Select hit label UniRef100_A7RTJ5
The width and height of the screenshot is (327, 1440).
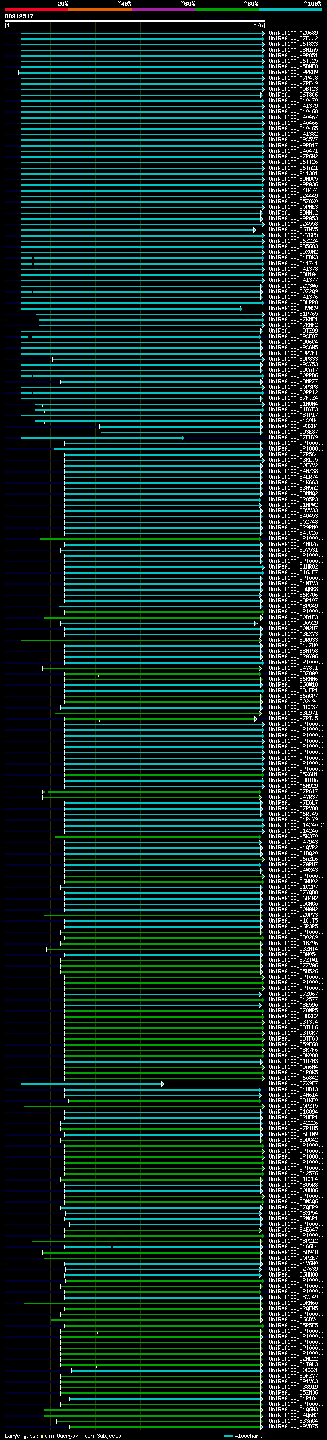point(293,718)
